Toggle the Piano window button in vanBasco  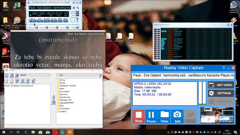click(78, 27)
